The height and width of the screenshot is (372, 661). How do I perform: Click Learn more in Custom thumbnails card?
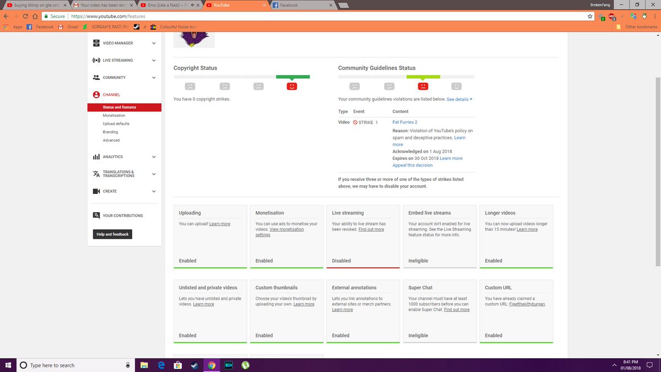[x=304, y=304]
